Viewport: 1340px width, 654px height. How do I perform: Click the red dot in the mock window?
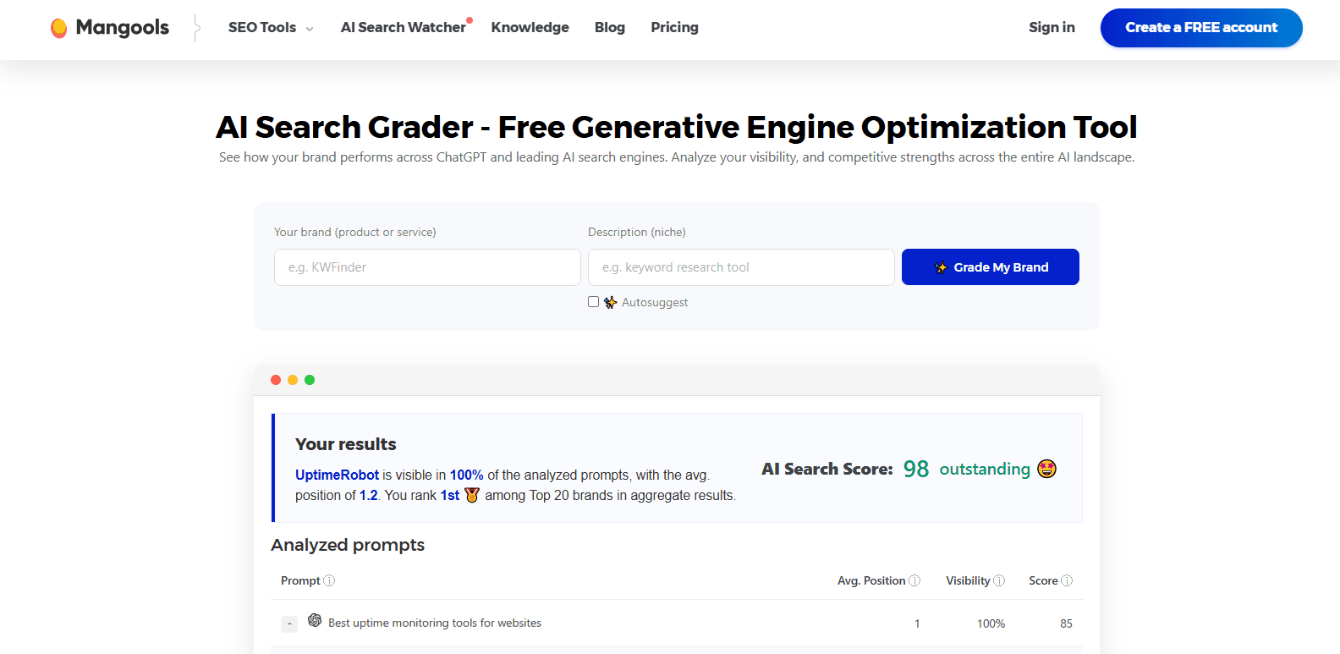click(276, 380)
